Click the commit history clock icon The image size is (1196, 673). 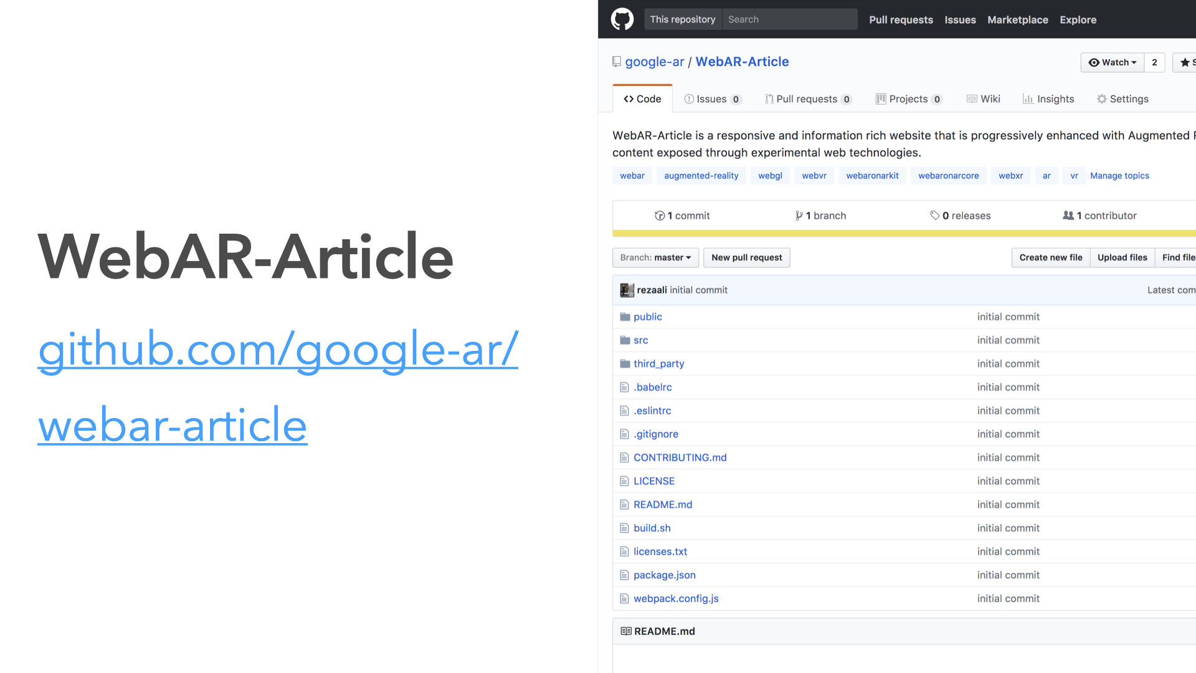659,216
